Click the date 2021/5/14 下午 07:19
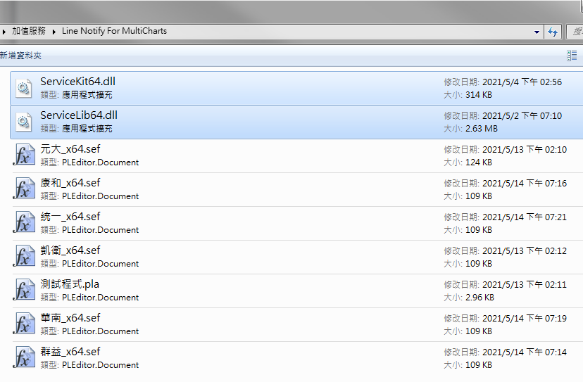This screenshot has height=382, width=583. coord(525,319)
